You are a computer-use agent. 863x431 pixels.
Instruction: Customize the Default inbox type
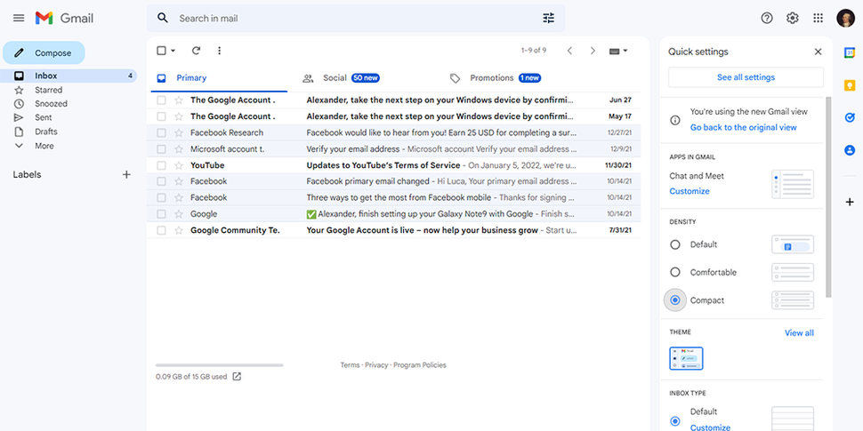click(710, 427)
